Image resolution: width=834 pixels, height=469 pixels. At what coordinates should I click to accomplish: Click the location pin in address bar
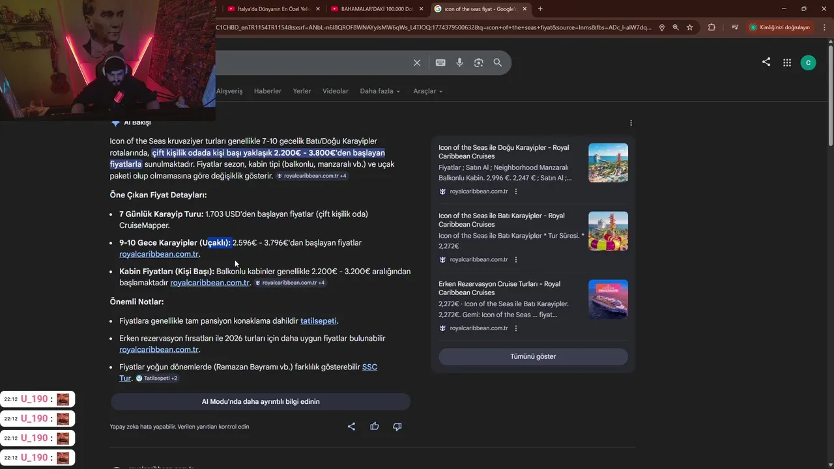tap(662, 27)
